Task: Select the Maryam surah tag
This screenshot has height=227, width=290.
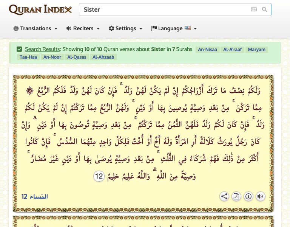Action: point(257,50)
